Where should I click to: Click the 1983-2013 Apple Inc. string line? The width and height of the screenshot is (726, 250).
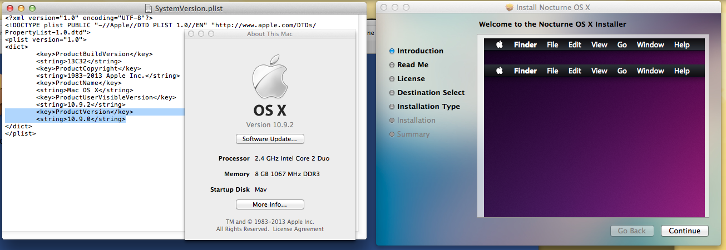coord(108,76)
